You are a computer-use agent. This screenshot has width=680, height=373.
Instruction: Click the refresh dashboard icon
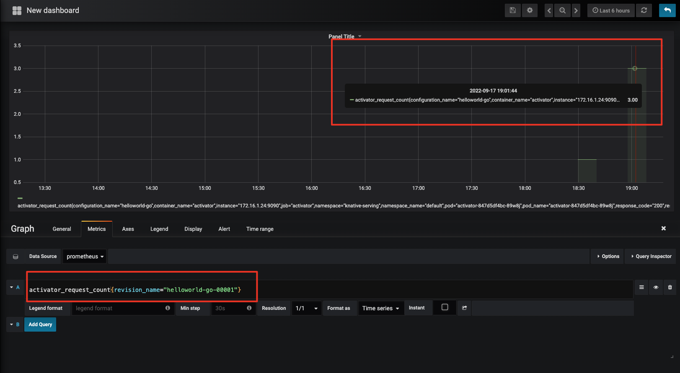coord(644,10)
